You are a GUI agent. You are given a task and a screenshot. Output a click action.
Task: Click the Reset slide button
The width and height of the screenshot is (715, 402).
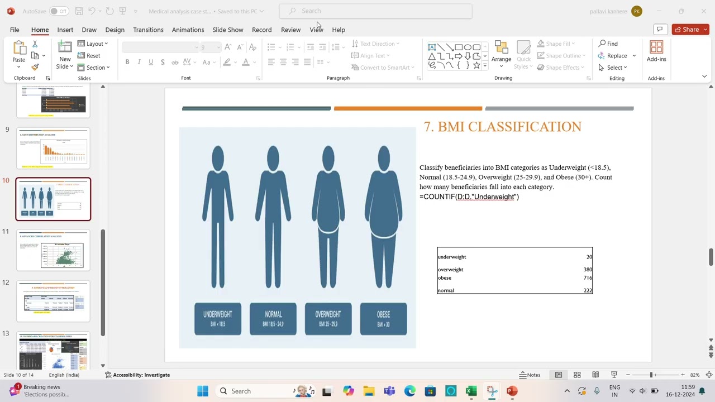tap(89, 56)
